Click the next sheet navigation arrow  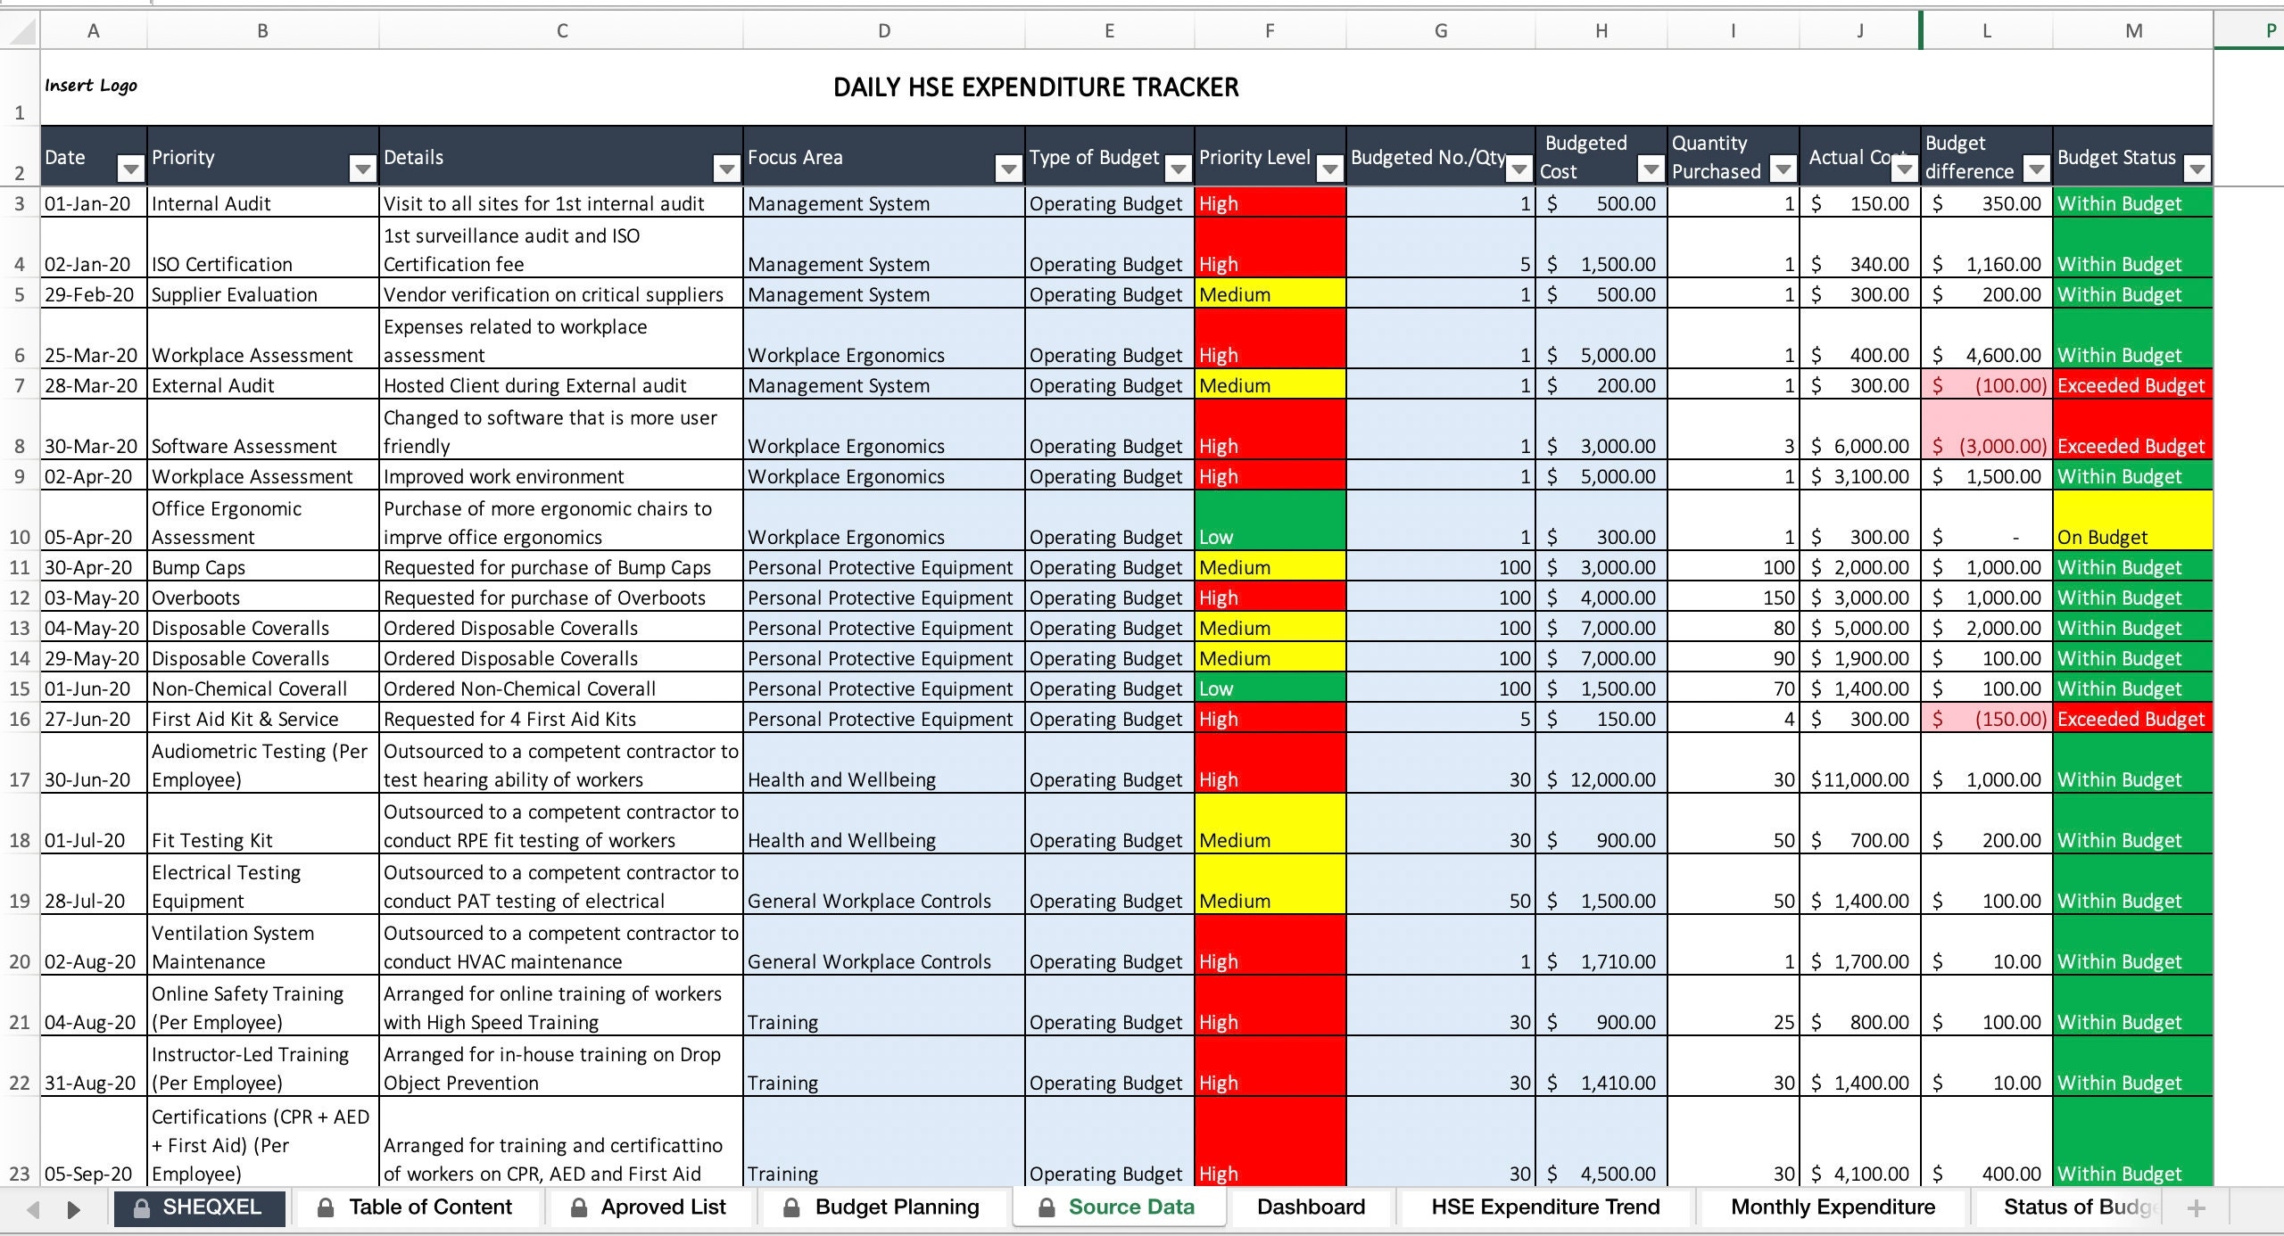[74, 1209]
